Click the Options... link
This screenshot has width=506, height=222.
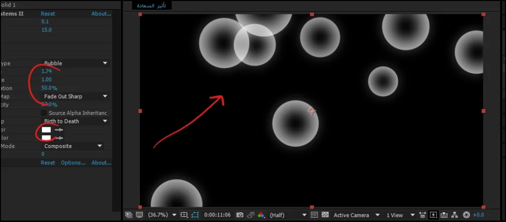pyautogui.click(x=73, y=163)
